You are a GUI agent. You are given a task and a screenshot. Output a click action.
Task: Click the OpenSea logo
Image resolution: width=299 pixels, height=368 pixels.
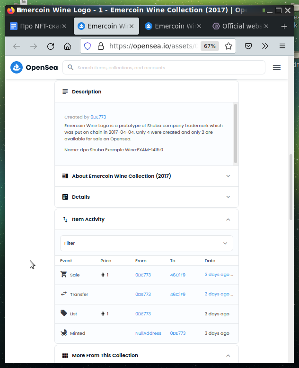(x=34, y=67)
